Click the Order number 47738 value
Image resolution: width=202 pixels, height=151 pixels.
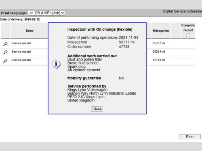(124, 47)
